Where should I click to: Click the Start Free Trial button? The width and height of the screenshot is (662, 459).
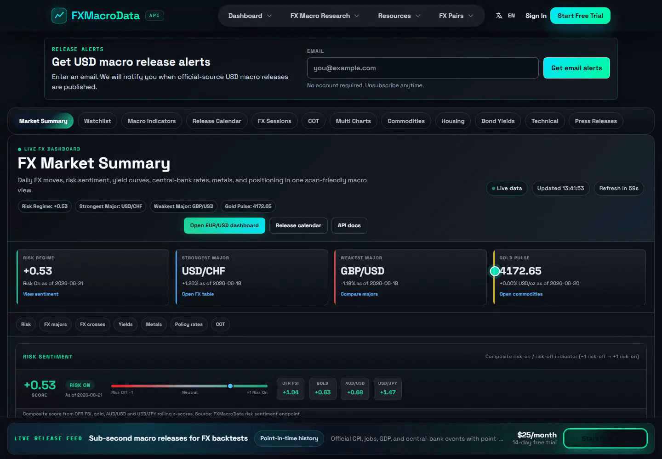click(x=580, y=16)
